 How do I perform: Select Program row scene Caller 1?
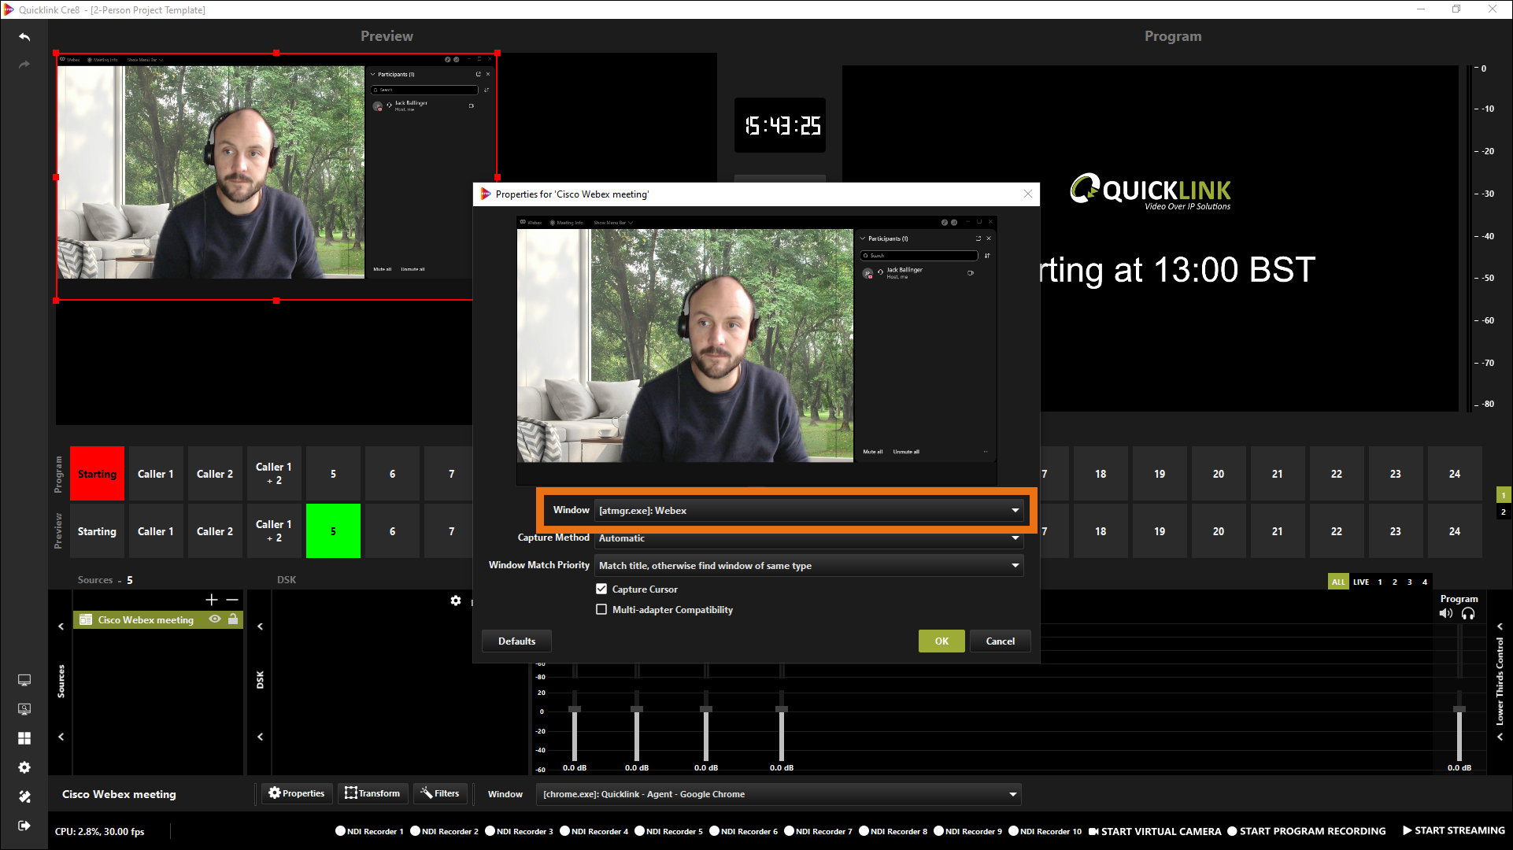[x=156, y=474]
